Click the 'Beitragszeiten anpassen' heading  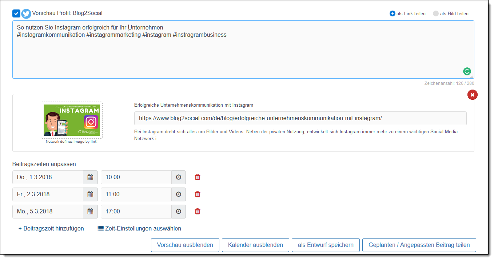click(x=44, y=164)
